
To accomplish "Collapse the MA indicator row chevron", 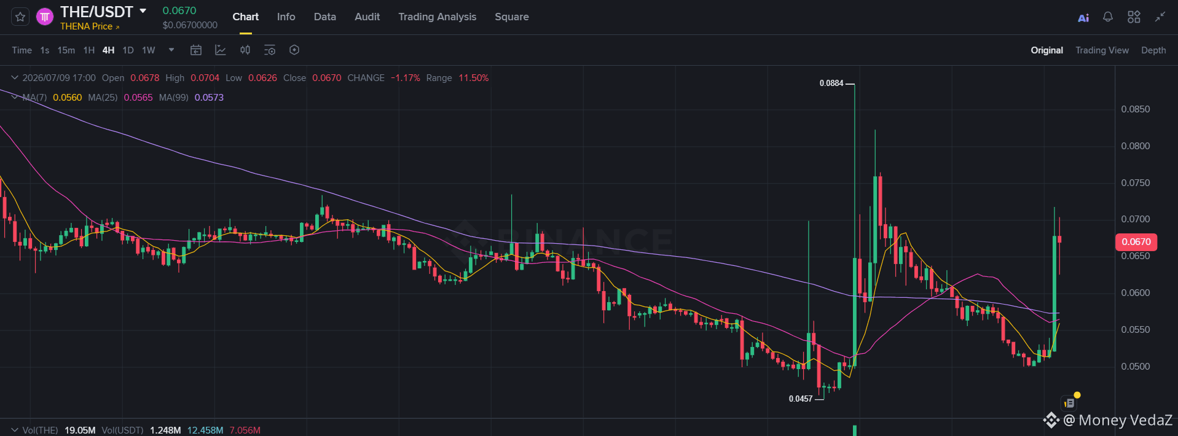I will (x=15, y=97).
